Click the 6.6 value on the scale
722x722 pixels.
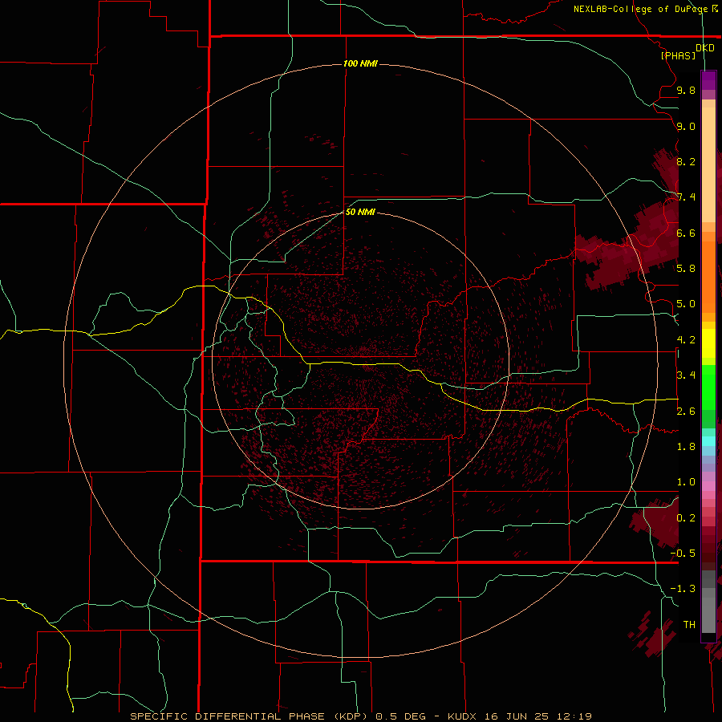686,233
